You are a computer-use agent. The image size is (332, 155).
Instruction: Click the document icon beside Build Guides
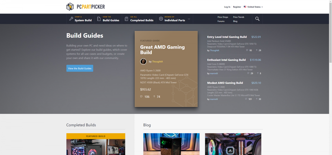(x=99, y=19)
